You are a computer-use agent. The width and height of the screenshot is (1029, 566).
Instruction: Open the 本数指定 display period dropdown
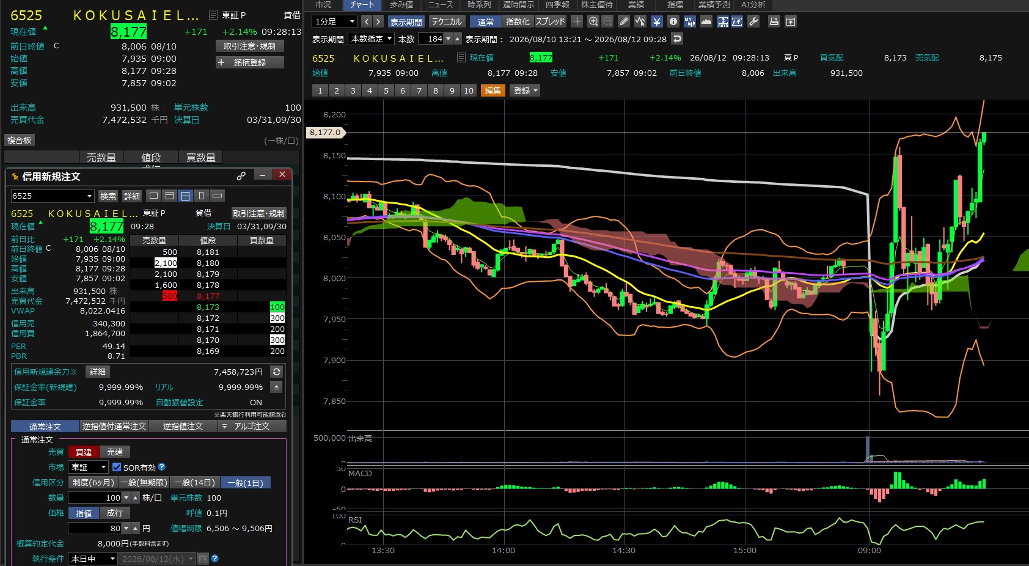click(x=372, y=39)
